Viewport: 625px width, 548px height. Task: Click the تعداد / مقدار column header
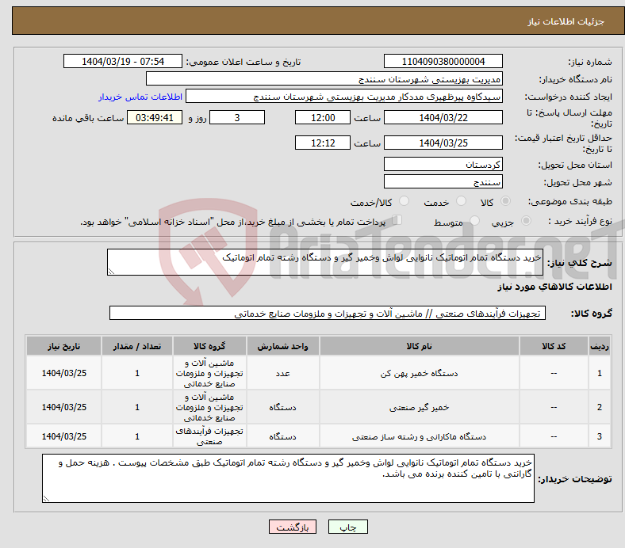click(x=137, y=346)
